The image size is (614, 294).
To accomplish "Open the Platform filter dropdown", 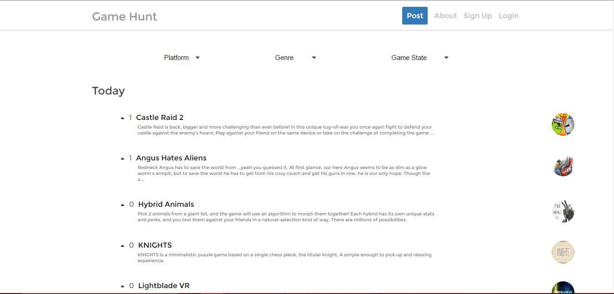I will click(181, 57).
